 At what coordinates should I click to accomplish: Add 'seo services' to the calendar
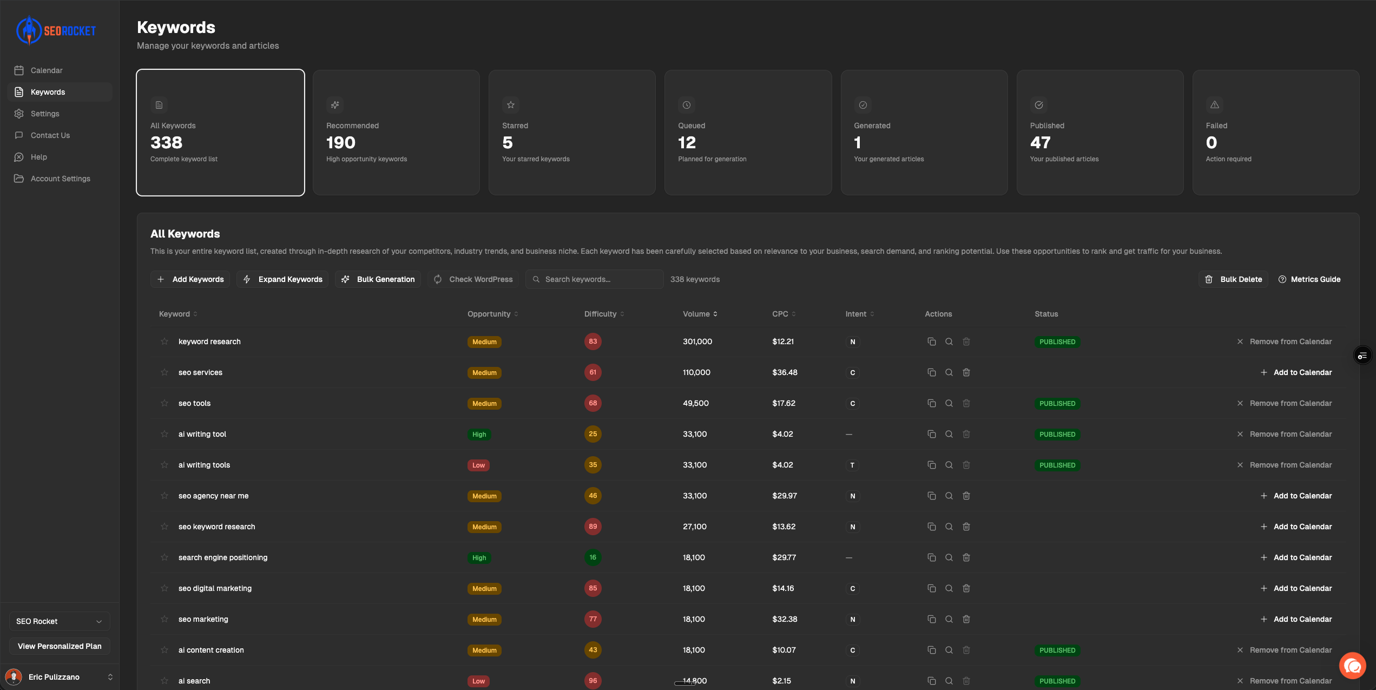[1296, 372]
